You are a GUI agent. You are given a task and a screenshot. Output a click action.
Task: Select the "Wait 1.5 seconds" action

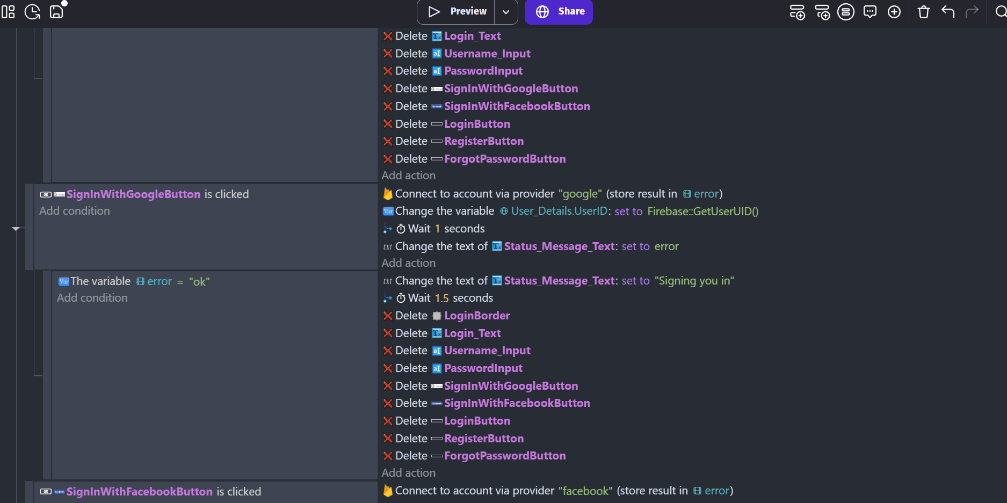[450, 298]
